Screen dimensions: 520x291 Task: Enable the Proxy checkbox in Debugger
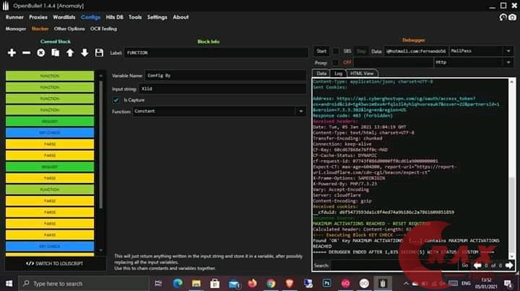pos(336,62)
